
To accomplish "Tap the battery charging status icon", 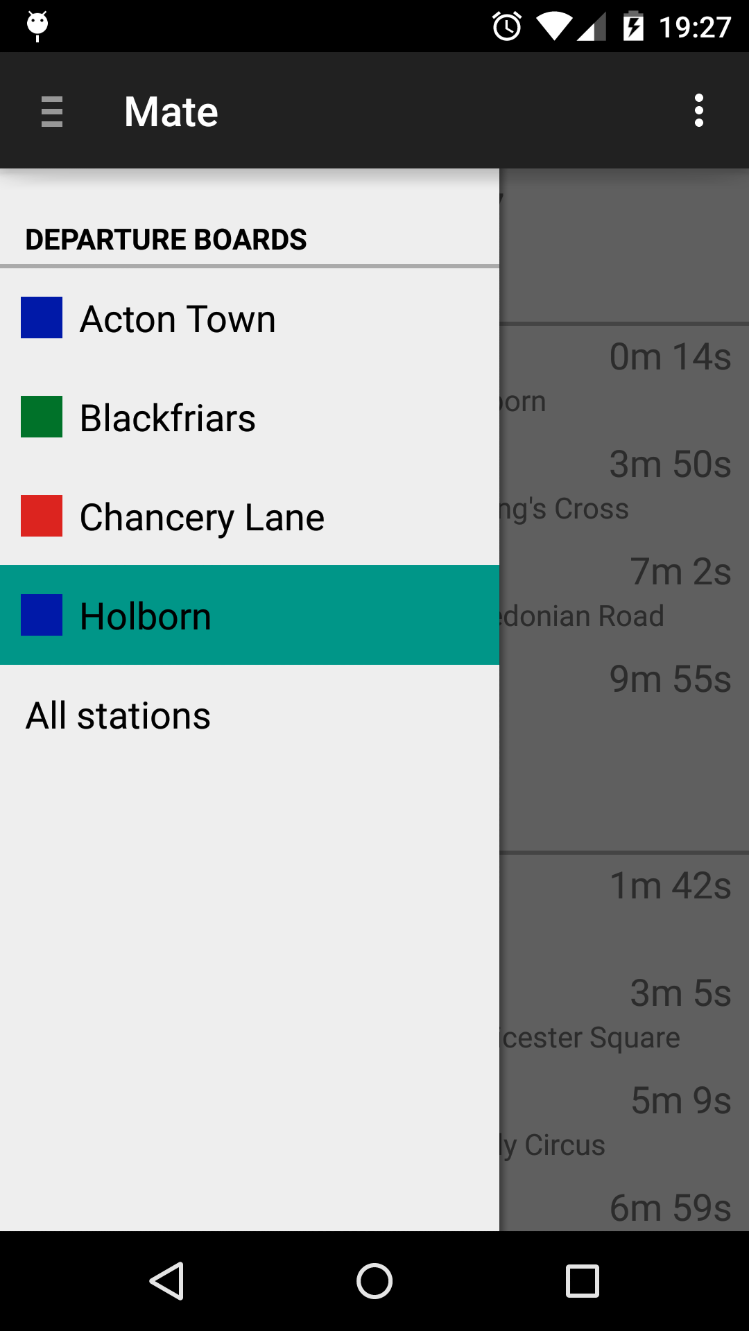I will (633, 27).
